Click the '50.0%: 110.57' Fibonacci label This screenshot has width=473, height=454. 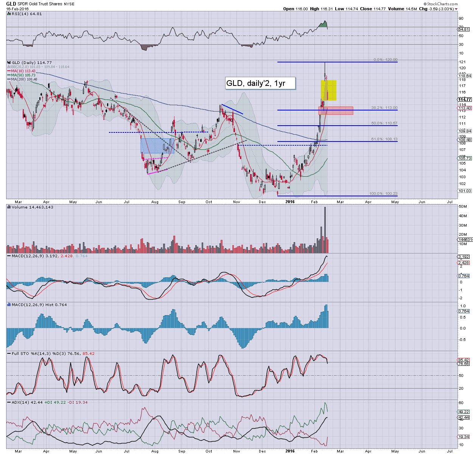point(384,123)
